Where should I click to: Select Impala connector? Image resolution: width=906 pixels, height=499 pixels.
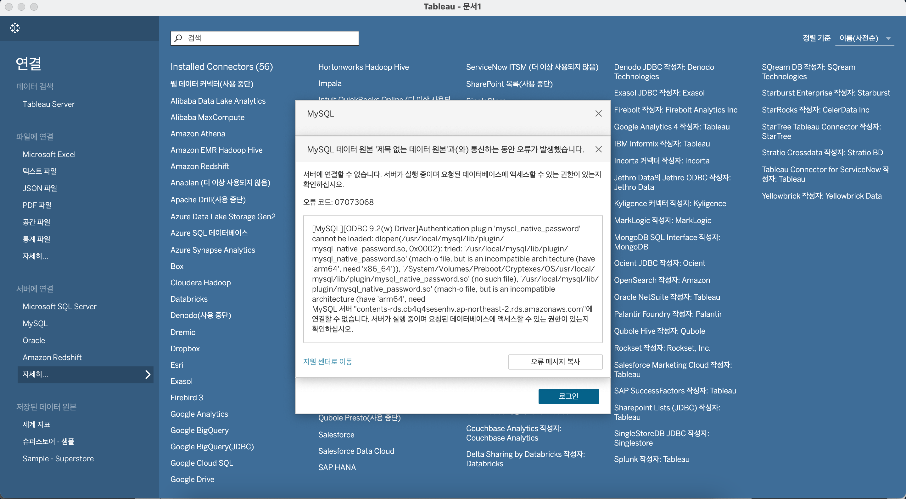pos(330,84)
